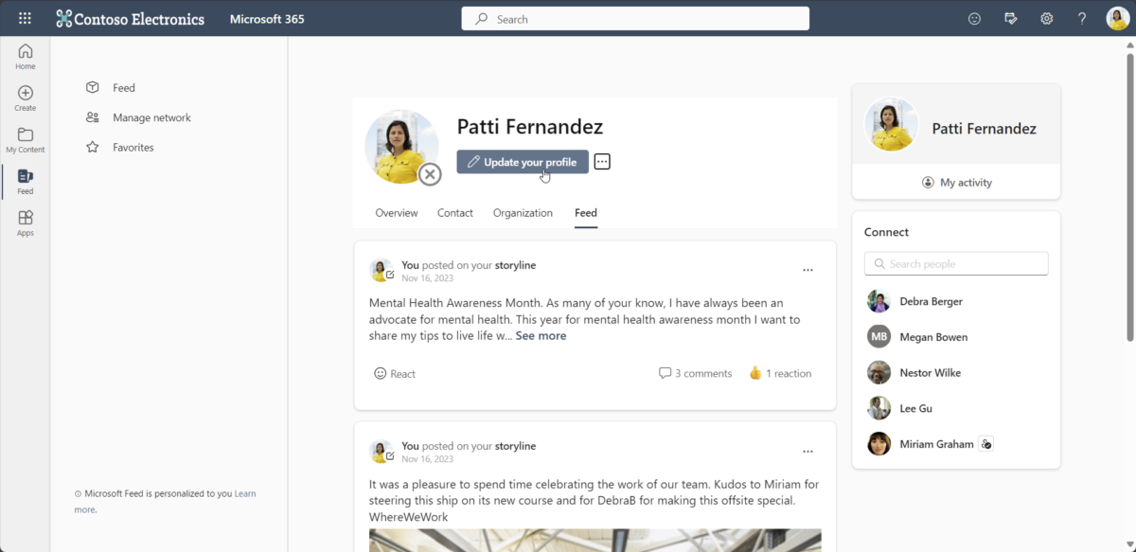Open the Help question mark icon
The height and width of the screenshot is (552, 1136).
1081,18
